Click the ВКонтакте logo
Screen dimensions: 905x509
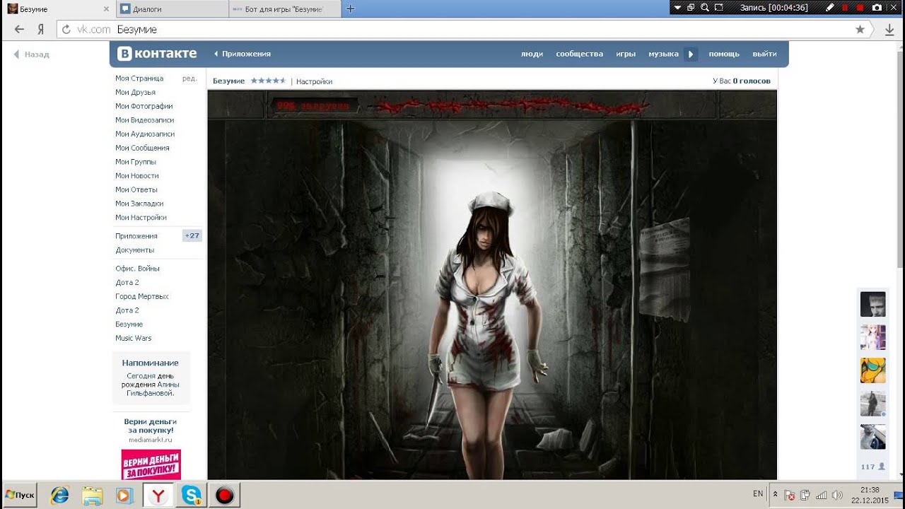pos(157,54)
